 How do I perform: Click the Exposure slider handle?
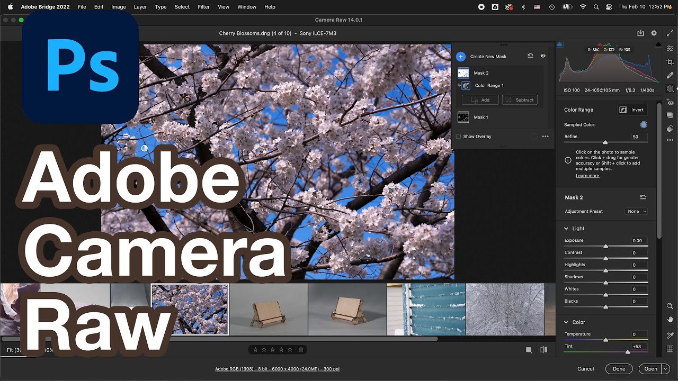click(606, 246)
